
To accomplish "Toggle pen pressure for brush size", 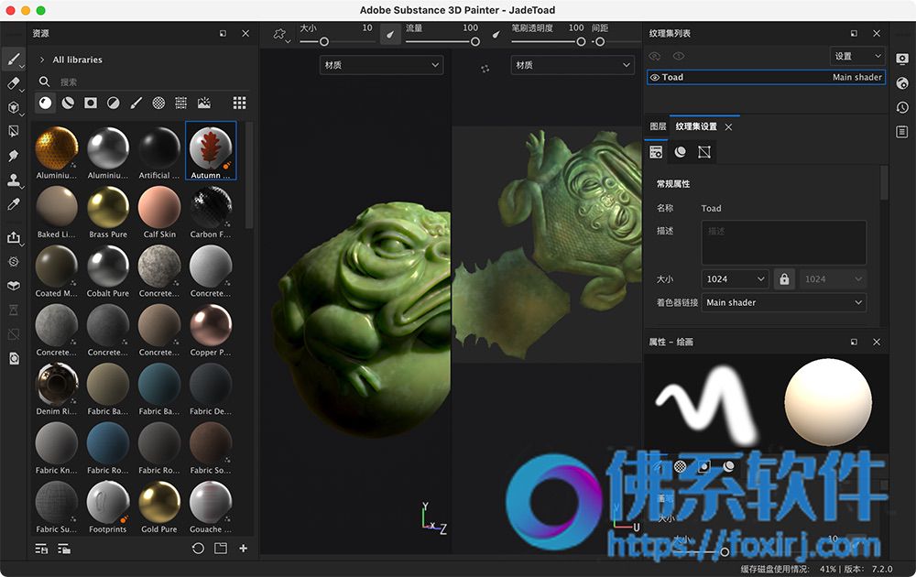I will (x=390, y=35).
